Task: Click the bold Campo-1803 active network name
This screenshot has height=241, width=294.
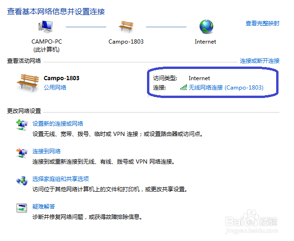Action: [x=62, y=78]
